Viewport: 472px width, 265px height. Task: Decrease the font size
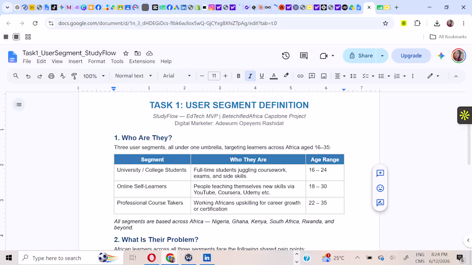coord(202,76)
